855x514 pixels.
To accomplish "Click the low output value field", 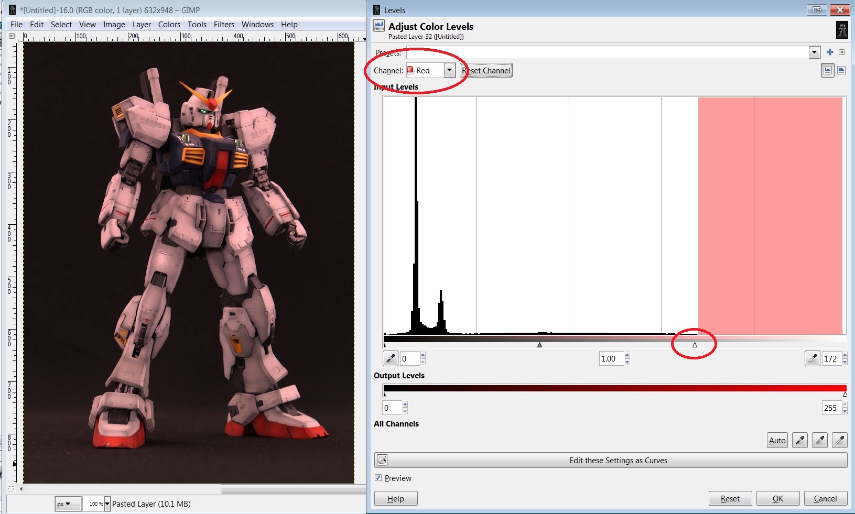I will [x=392, y=408].
